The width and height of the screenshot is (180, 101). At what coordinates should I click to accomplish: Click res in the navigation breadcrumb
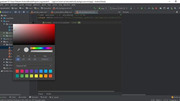click(x=37, y=8)
